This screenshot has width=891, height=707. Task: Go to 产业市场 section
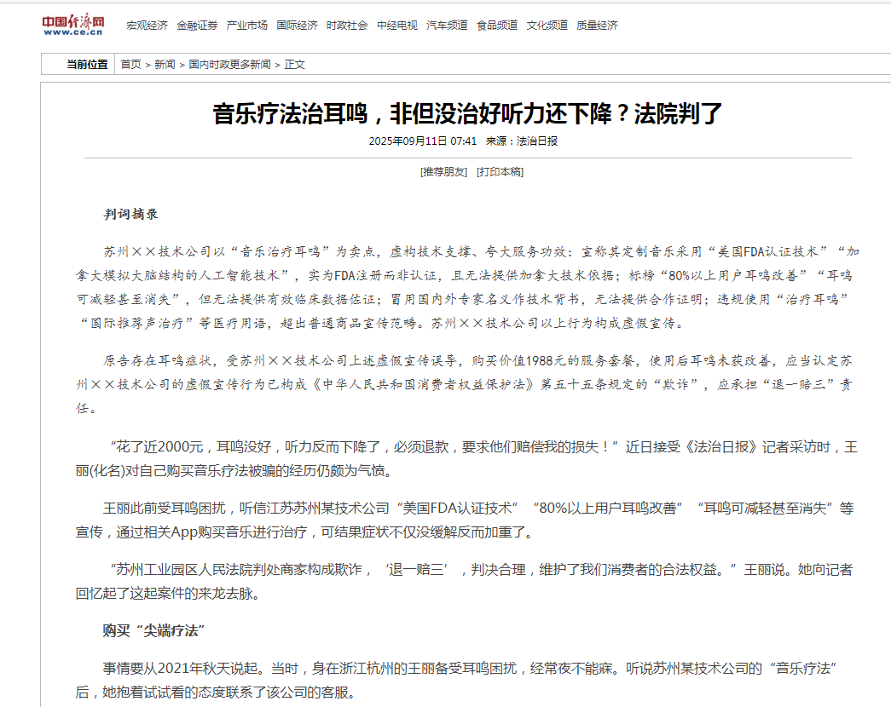pyautogui.click(x=246, y=26)
